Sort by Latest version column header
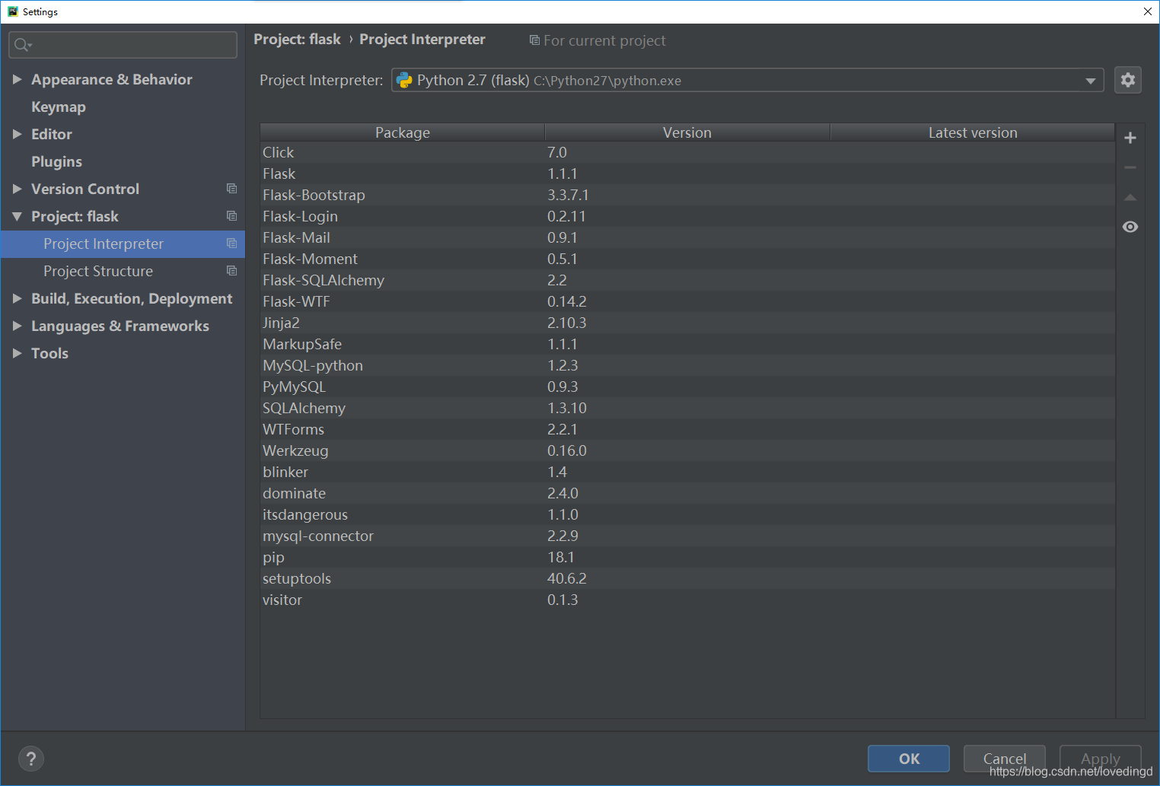The width and height of the screenshot is (1160, 786). [x=973, y=132]
